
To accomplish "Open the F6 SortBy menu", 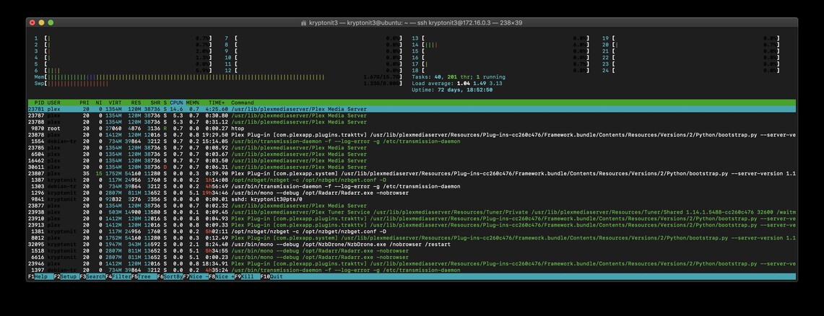I will pyautogui.click(x=169, y=276).
